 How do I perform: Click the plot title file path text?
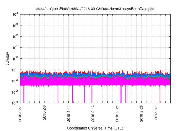pyautogui.click(x=95, y=9)
